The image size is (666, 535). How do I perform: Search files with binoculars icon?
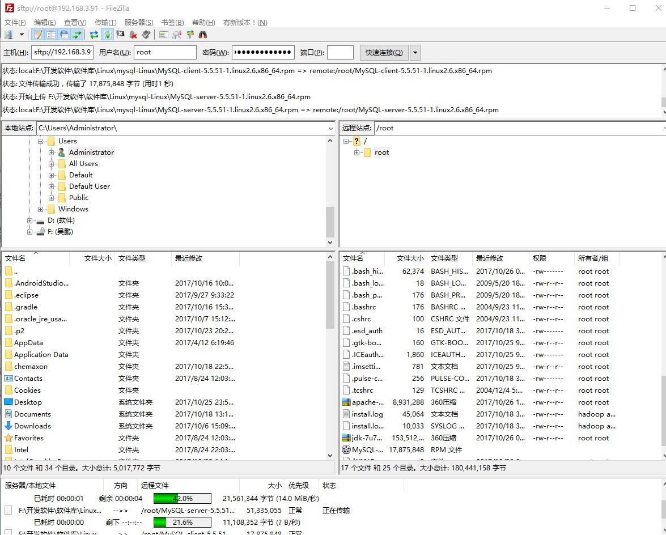(203, 35)
